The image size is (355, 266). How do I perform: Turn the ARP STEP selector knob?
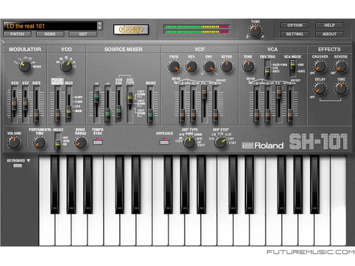(220, 142)
